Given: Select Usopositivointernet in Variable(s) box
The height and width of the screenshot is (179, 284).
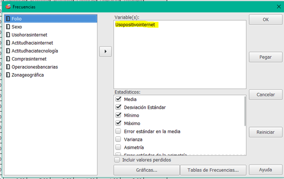Looking at the screenshot, I should pos(135,25).
